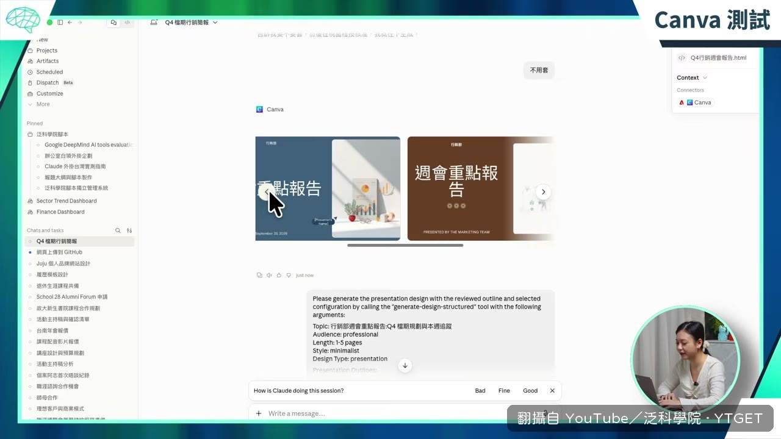This screenshot has width=781, height=439.
Task: Jump to the bottom of the conversation
Action: 405,366
